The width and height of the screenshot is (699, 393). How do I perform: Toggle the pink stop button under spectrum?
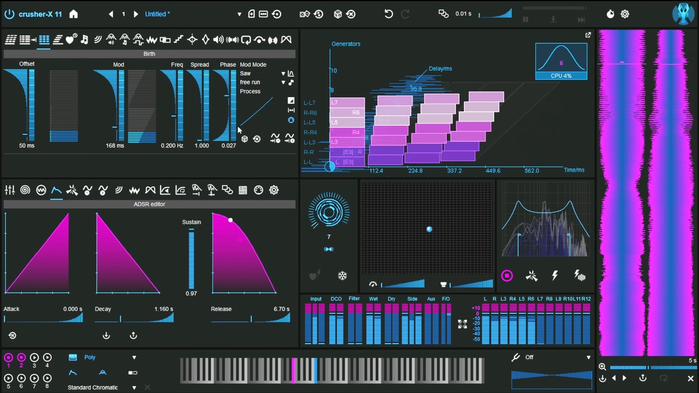click(x=507, y=275)
